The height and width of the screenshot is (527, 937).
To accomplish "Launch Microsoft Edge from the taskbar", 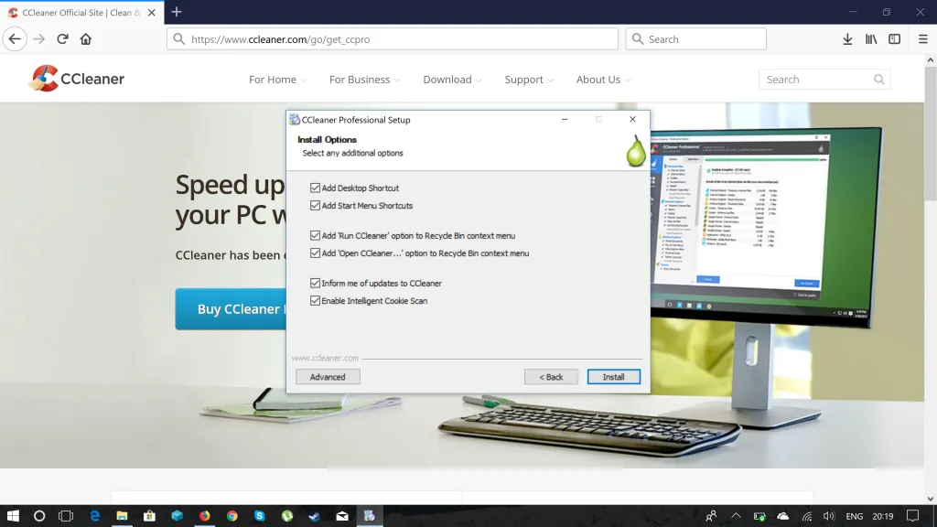I will point(94,516).
